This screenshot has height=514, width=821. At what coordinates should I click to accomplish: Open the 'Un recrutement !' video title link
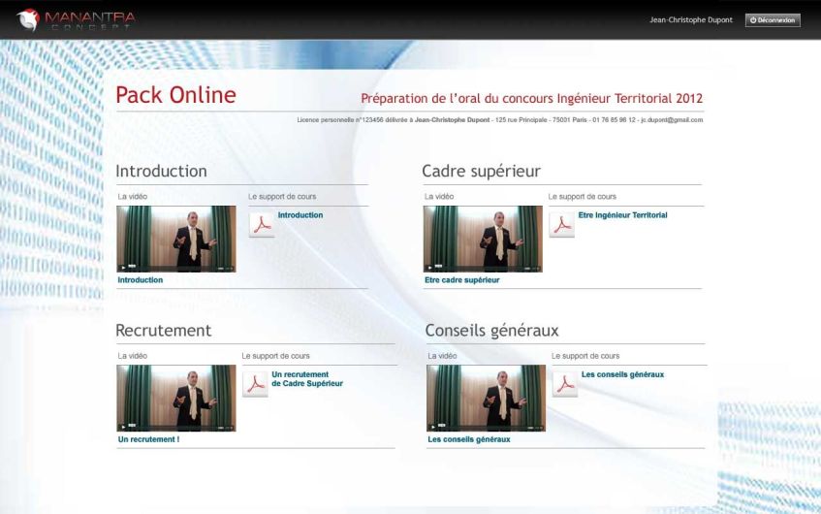[148, 439]
